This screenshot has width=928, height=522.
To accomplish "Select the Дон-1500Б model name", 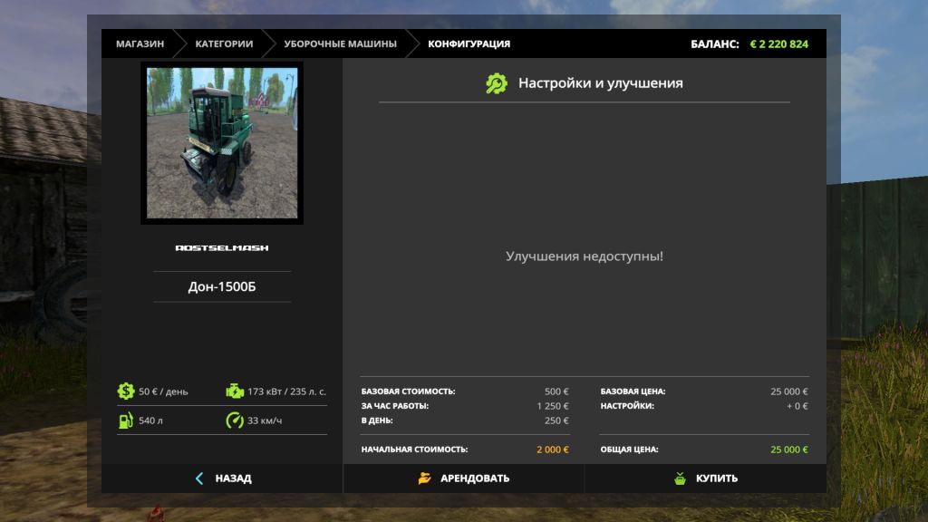I will [222, 286].
